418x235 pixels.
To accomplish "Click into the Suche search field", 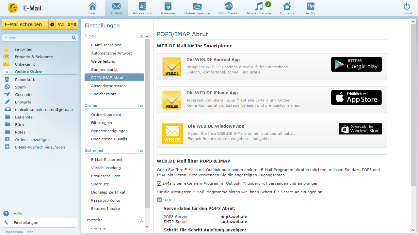I will pos(37,38).
